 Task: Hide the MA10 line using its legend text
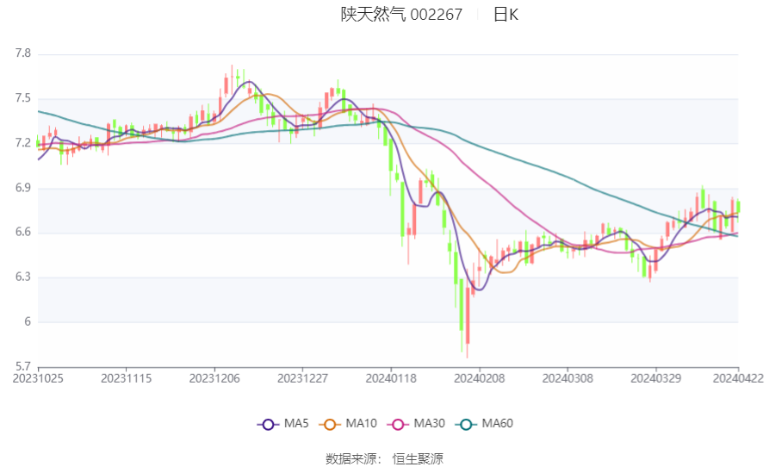tap(361, 424)
